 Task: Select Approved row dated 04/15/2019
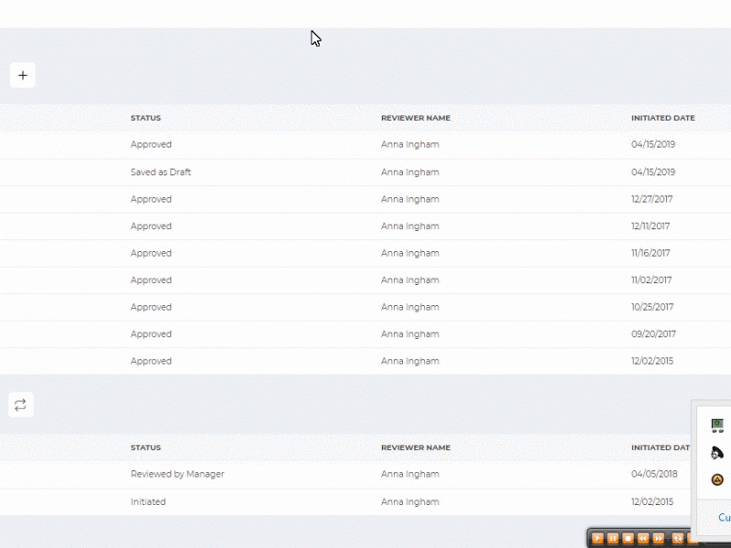(365, 144)
